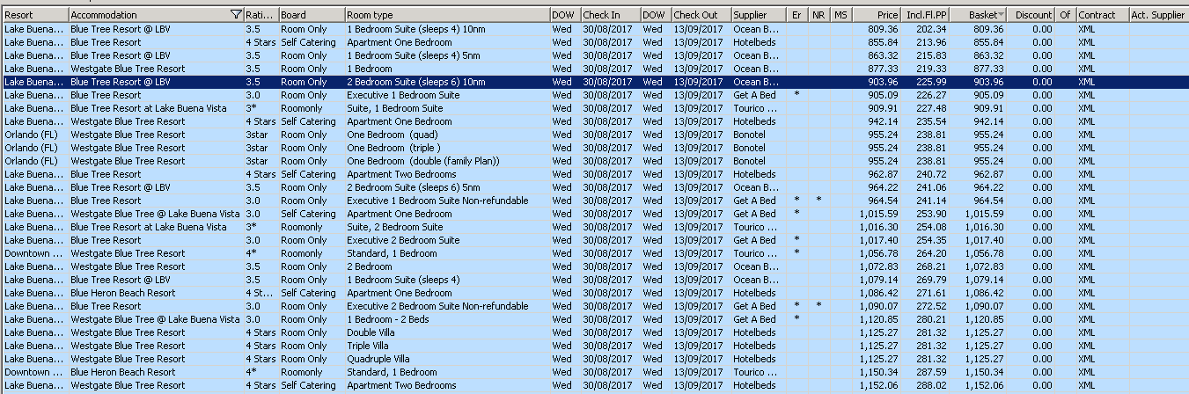Click the Bonotel supplier in One Bedroom (triple) row
Viewport: 1189px width, 394px height.
pyautogui.click(x=759, y=148)
